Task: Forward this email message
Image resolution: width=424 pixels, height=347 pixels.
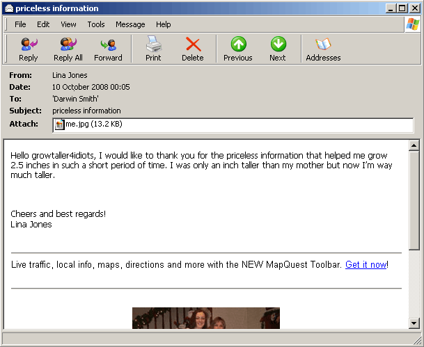Action: click(108, 49)
